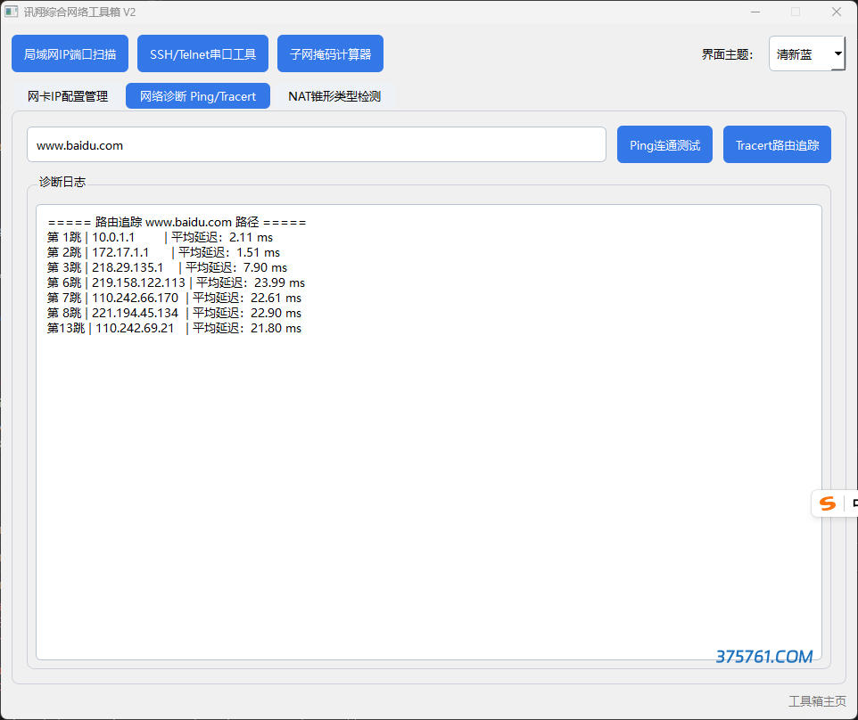Click the 界面主题 label
858x720 pixels.
click(x=727, y=54)
